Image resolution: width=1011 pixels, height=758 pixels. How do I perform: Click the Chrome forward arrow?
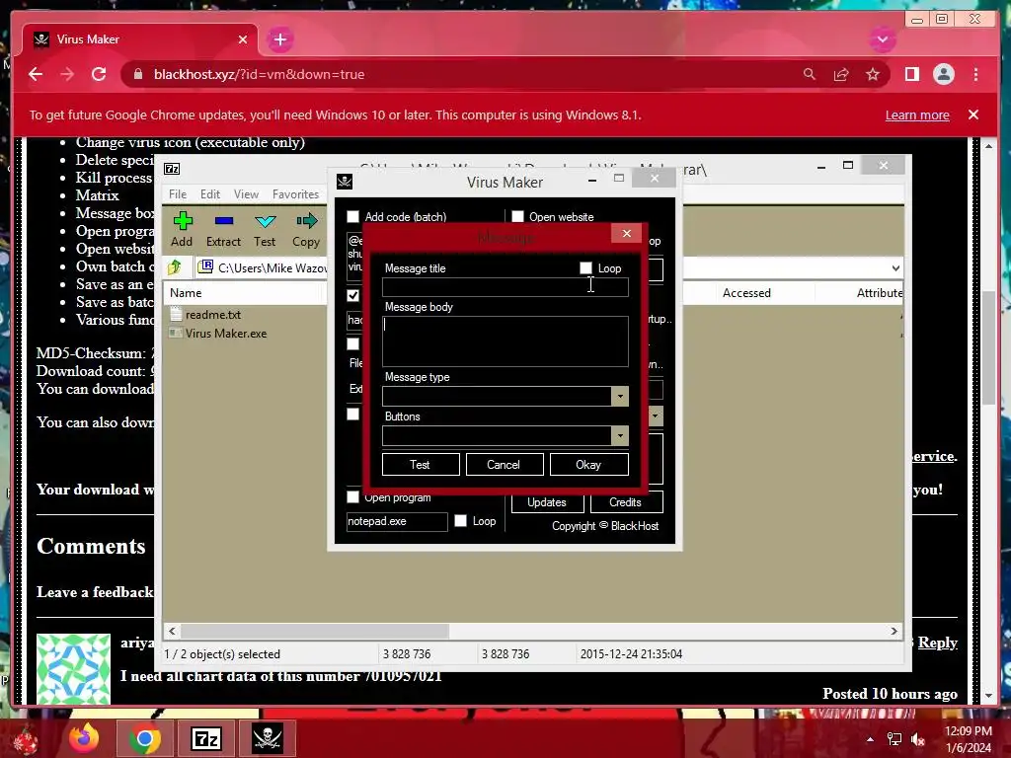67,74
